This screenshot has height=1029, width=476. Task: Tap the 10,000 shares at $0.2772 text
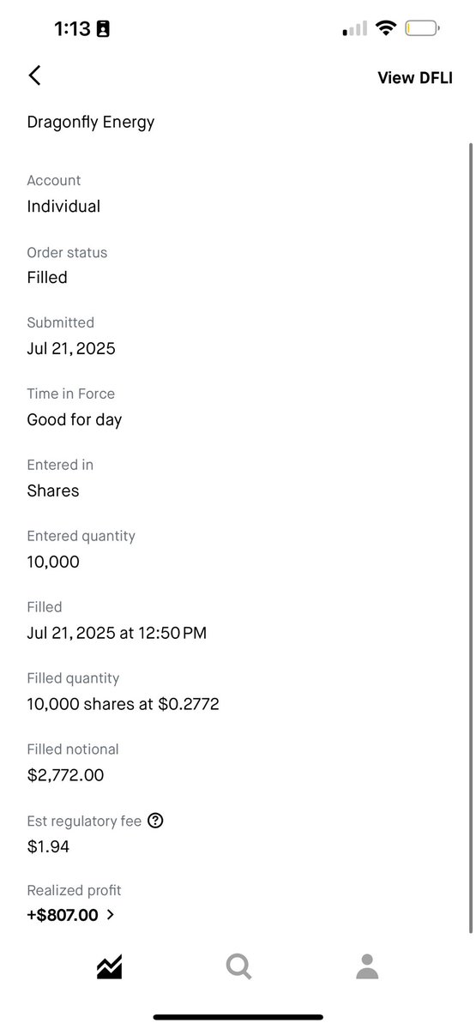[x=123, y=704]
